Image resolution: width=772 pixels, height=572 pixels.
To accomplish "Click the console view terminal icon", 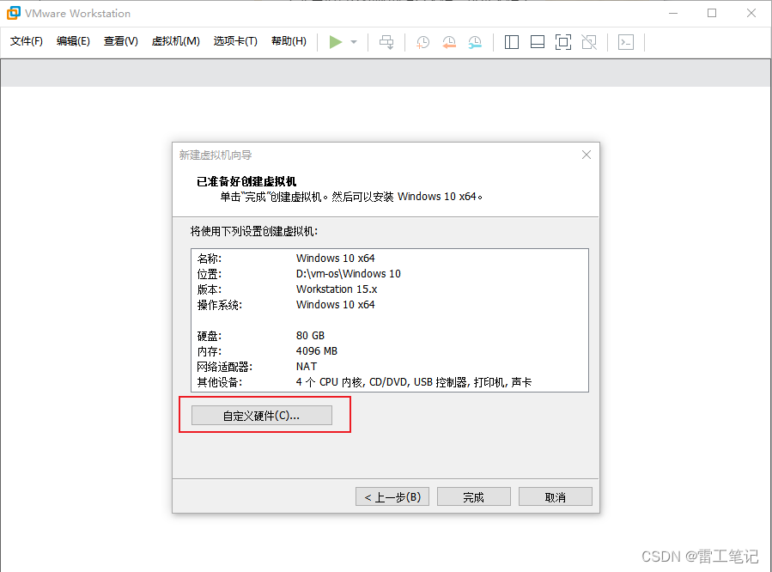I will pos(626,42).
